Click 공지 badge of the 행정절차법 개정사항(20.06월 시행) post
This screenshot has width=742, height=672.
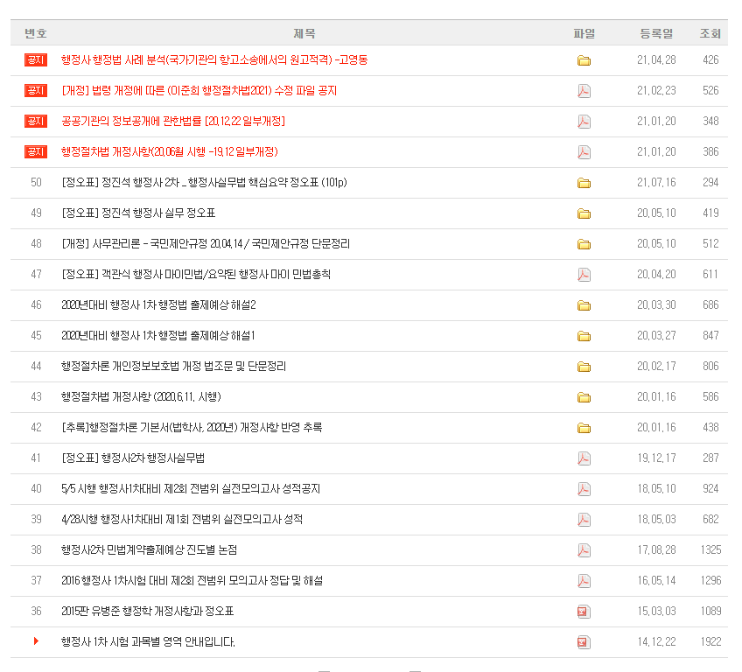pos(36,152)
